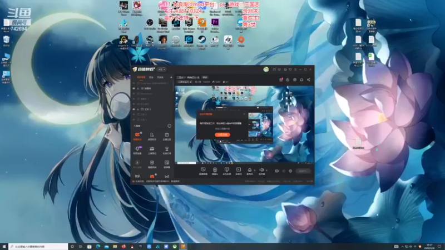Click the taskbar search box
The height and width of the screenshot is (250, 445).
38,247
